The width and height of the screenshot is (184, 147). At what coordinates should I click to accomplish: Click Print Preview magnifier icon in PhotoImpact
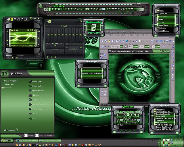[123, 41]
